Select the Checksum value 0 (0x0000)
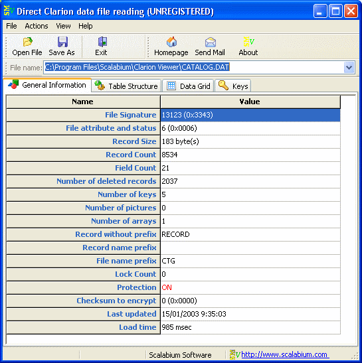This screenshot has width=362, height=363. (x=250, y=301)
